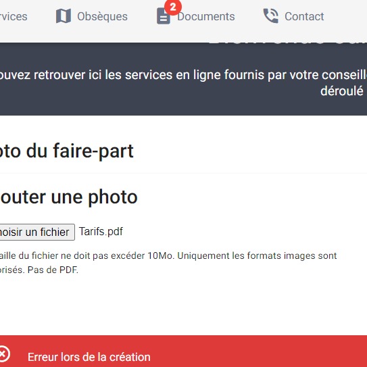Open the Contact menu item
The width and height of the screenshot is (367, 367).
(x=304, y=16)
